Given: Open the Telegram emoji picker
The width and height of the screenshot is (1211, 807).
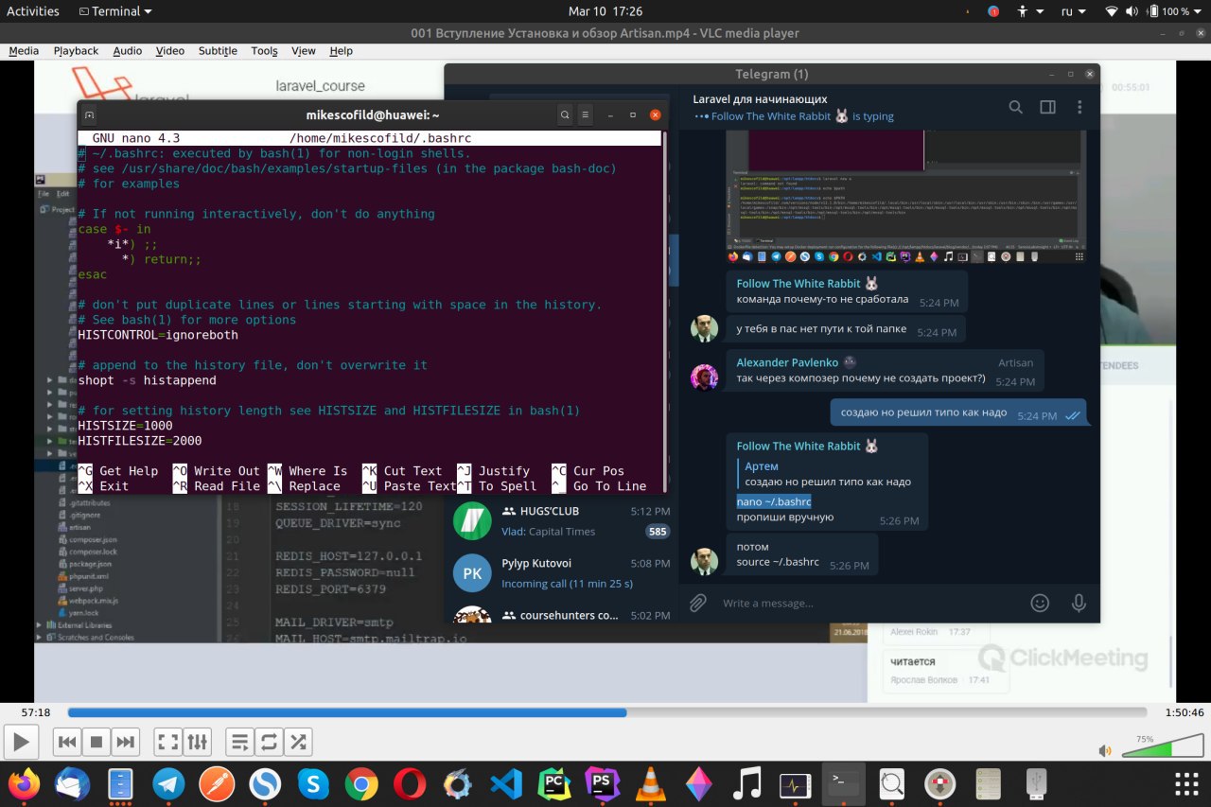Looking at the screenshot, I should click(x=1040, y=603).
